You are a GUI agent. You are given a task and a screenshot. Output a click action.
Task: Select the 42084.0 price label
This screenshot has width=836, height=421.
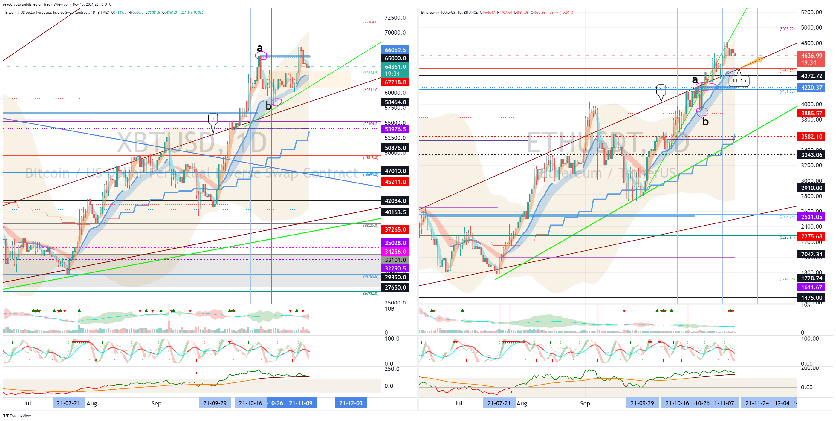[x=395, y=201]
